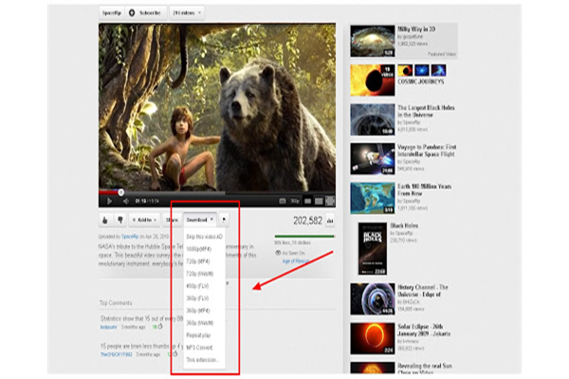Click the video play button
569x379 pixels.
coord(109,201)
